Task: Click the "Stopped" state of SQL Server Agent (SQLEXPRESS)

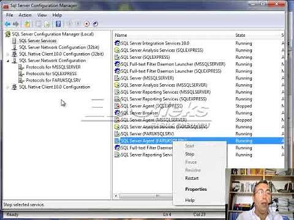Action: pyautogui.click(x=244, y=106)
